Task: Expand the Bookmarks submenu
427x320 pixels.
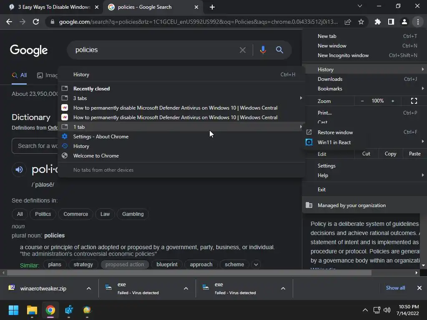Action: click(364, 89)
